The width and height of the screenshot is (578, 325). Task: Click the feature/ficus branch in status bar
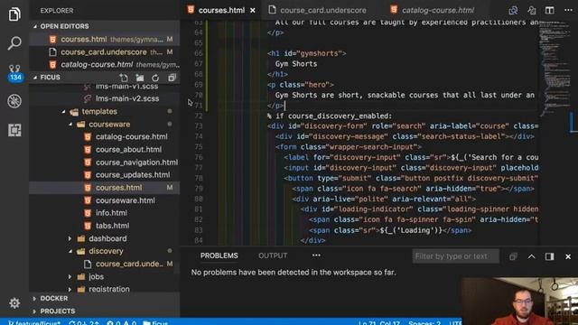pos(34,322)
